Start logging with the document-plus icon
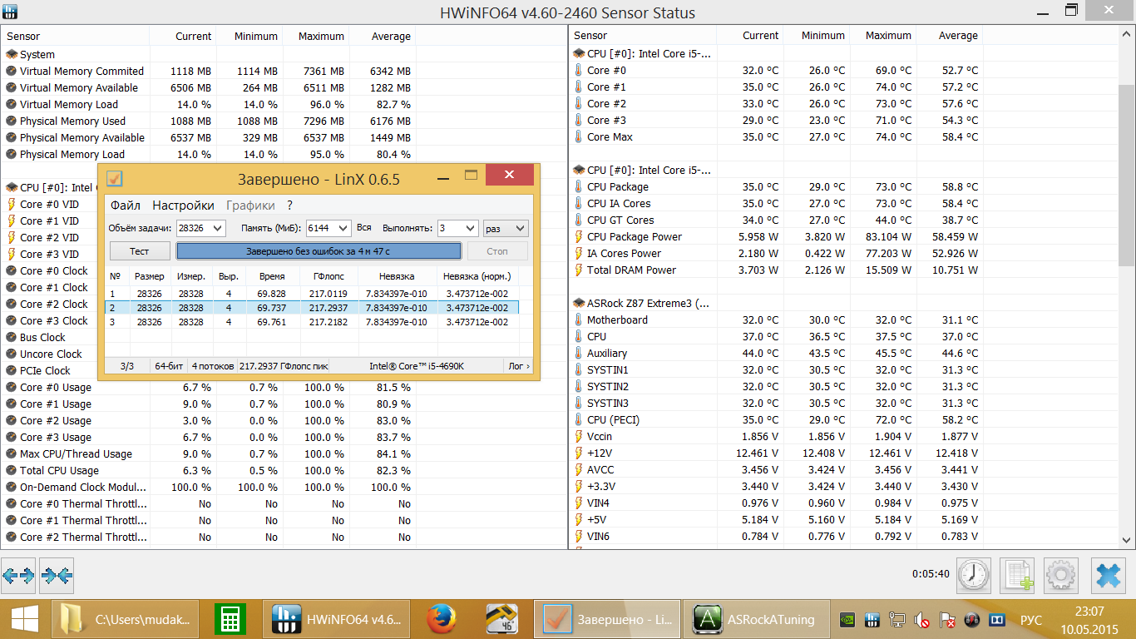 point(1017,575)
